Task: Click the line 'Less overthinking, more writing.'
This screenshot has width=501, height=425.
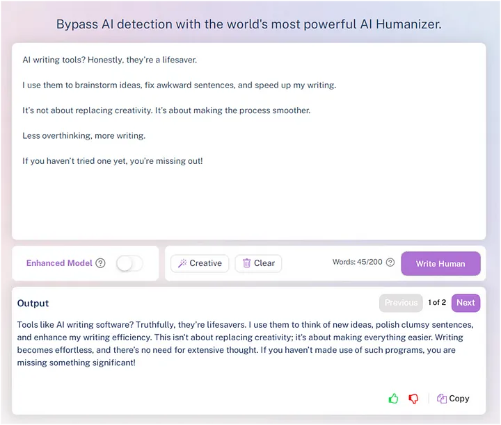Action: (84, 136)
